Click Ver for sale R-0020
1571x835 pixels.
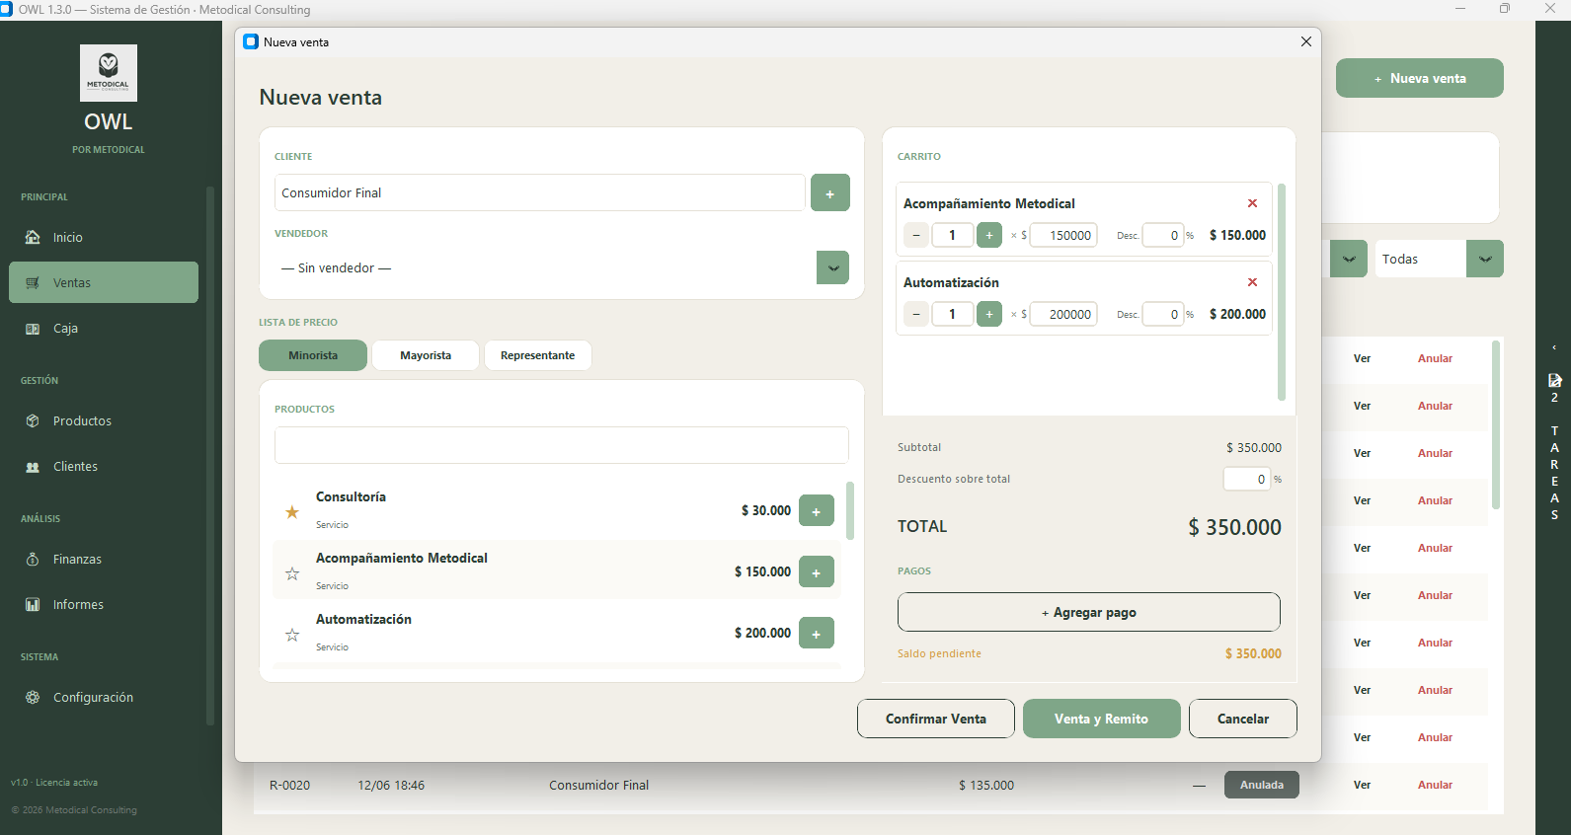tap(1362, 785)
